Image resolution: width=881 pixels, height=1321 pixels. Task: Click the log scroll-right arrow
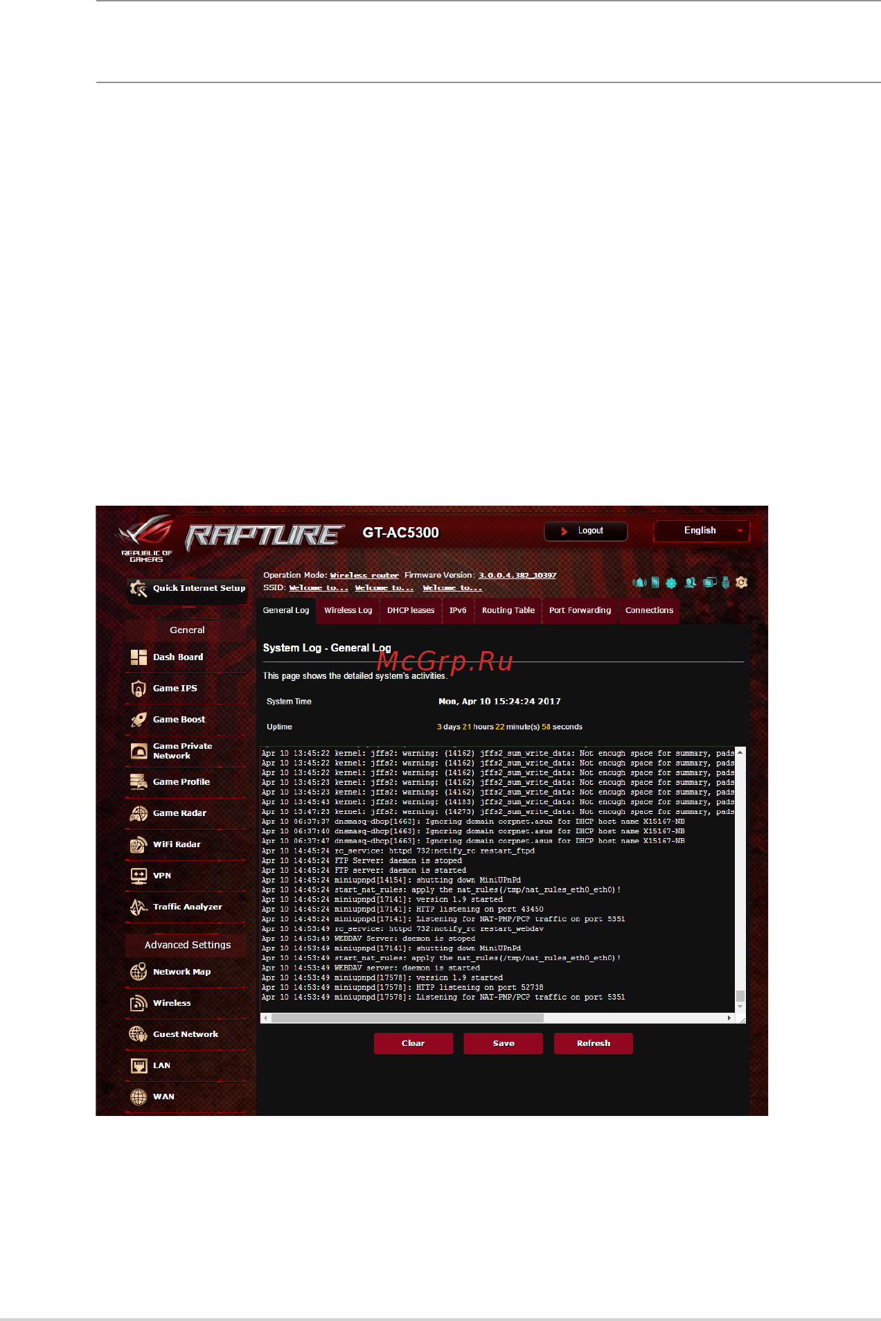(729, 1018)
